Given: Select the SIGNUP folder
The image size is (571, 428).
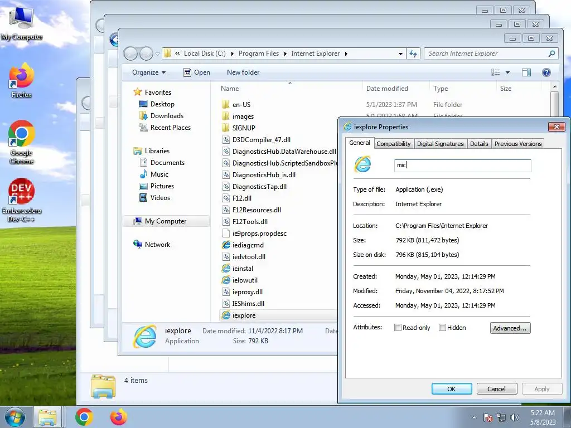Looking at the screenshot, I should 244,128.
